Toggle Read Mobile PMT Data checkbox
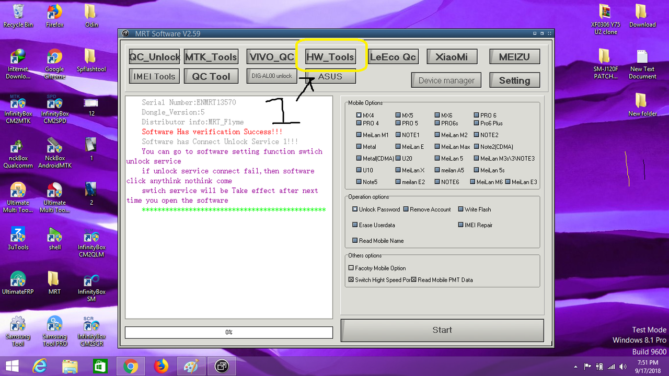This screenshot has width=669, height=376. [442, 280]
